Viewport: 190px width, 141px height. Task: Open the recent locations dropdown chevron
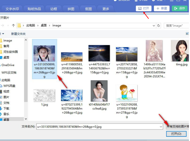coord(8,26)
